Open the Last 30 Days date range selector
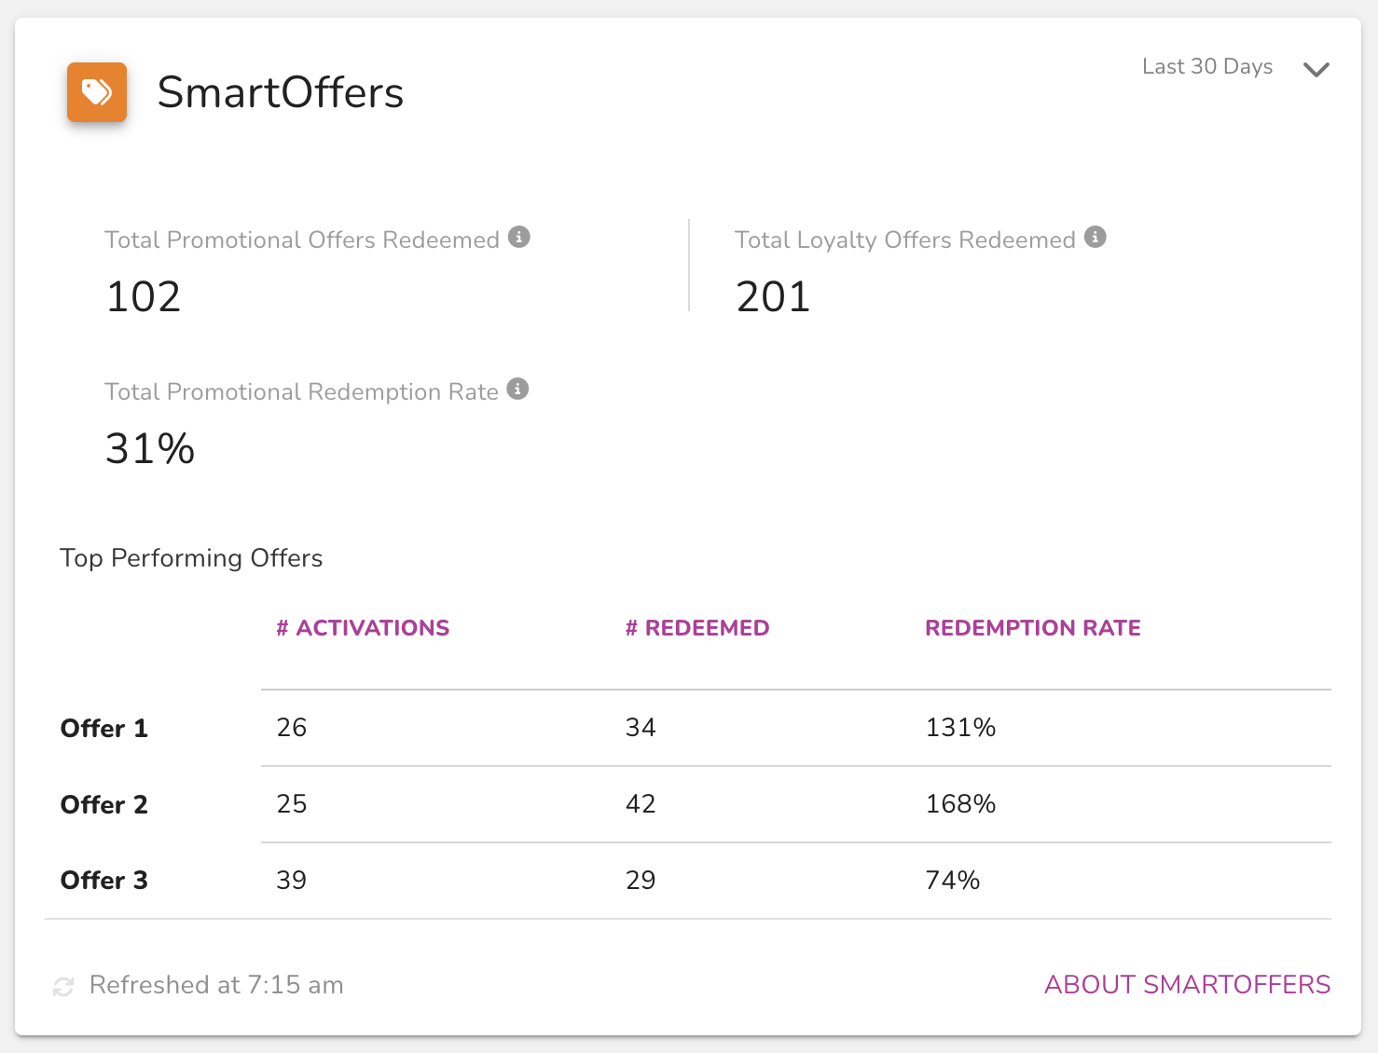The width and height of the screenshot is (1378, 1053). (x=1235, y=67)
